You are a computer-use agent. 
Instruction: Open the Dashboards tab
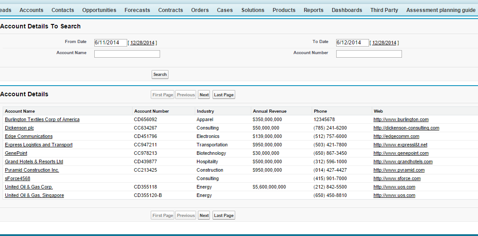[x=347, y=10]
